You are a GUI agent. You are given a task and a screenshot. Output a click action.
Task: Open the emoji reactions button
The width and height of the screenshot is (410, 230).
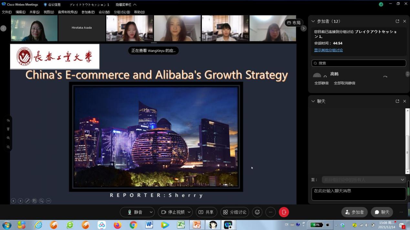coord(257,212)
